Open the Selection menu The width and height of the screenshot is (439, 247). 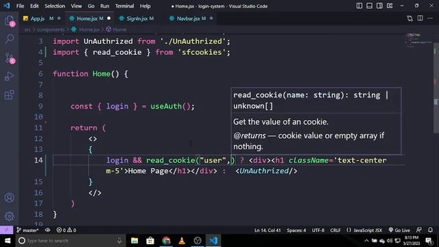[x=55, y=6]
